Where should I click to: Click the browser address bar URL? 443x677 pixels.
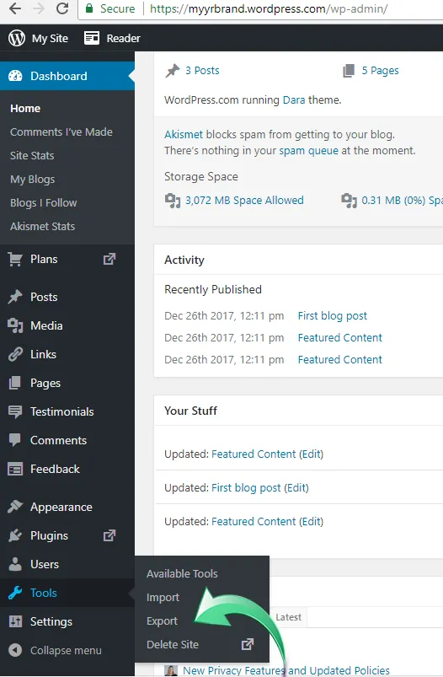269,8
